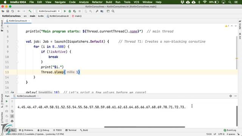Viewport: 242px width, 136px height.
Task: Click the KotlinCoroutines.kt breadcrumb
Action: 58,16
